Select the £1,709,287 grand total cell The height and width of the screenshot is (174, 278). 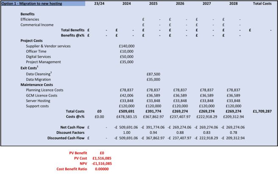[x=262, y=112]
